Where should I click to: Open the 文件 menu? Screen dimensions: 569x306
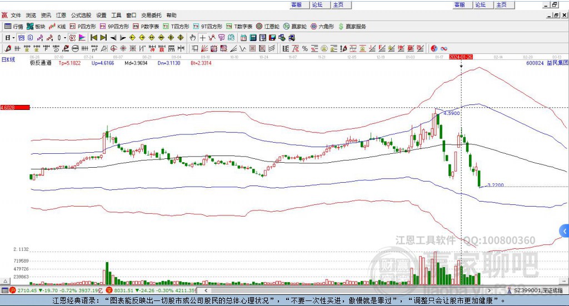pyautogui.click(x=16, y=15)
